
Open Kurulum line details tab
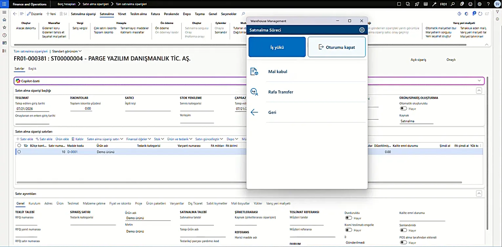coord(34,203)
